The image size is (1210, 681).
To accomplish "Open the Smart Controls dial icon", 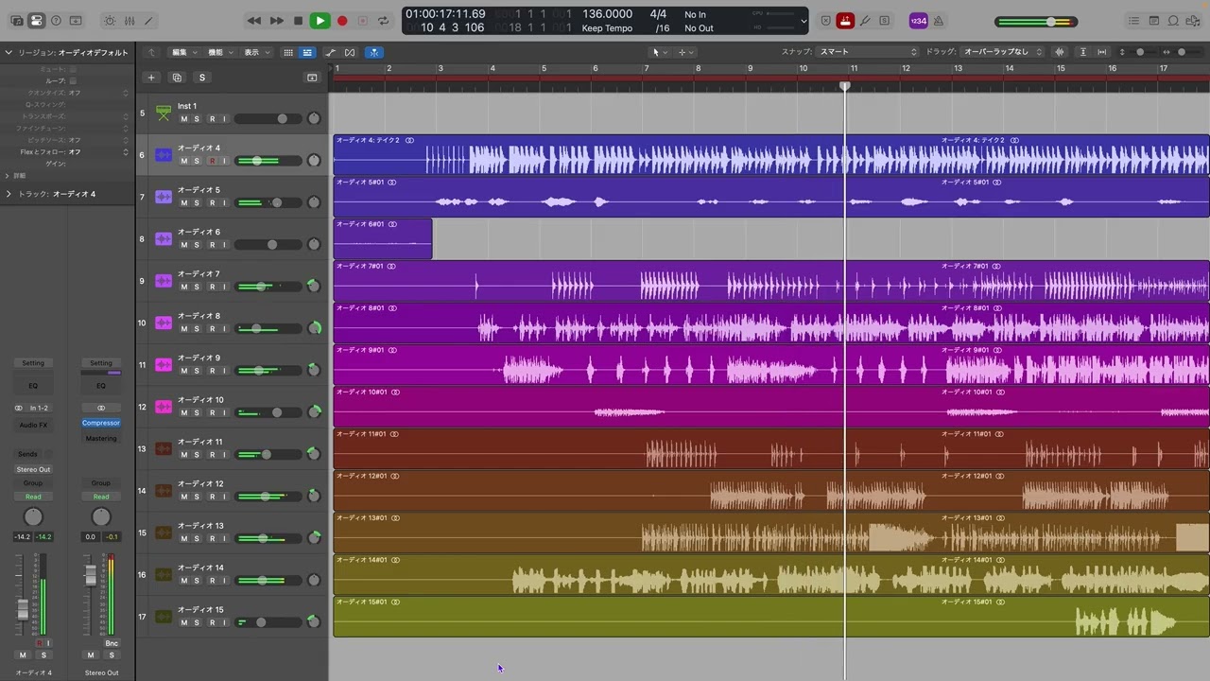I will tap(110, 21).
